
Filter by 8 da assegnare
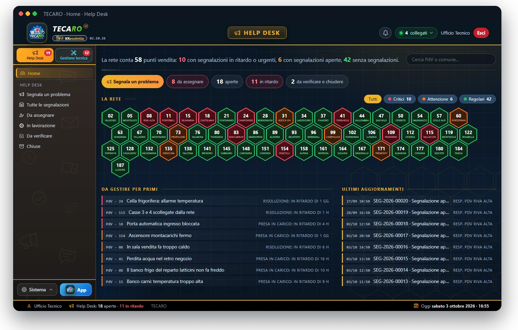click(x=188, y=82)
